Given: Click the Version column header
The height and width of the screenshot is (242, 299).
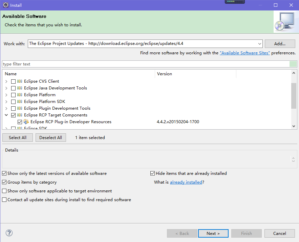Looking at the screenshot, I should click(x=196, y=74).
